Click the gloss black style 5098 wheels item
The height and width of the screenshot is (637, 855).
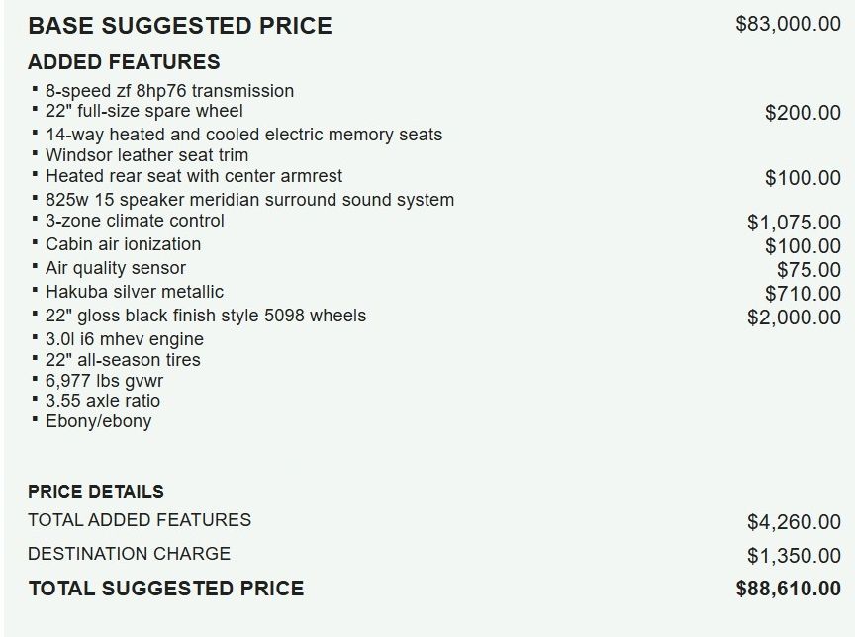[206, 316]
